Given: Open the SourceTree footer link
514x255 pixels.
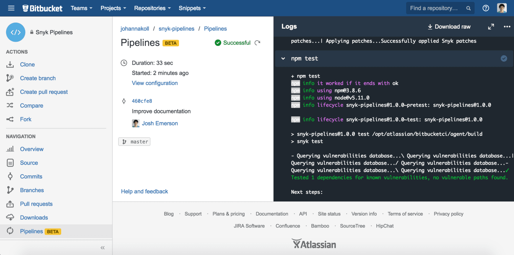Looking at the screenshot, I should pyautogui.click(x=353, y=226).
